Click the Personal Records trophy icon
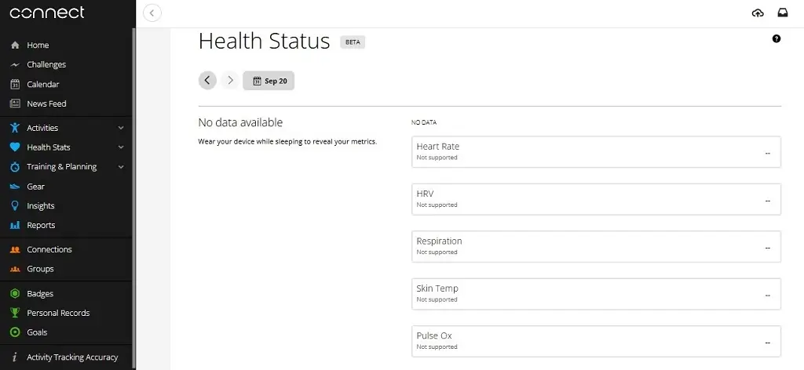This screenshot has width=804, height=370. [x=15, y=313]
